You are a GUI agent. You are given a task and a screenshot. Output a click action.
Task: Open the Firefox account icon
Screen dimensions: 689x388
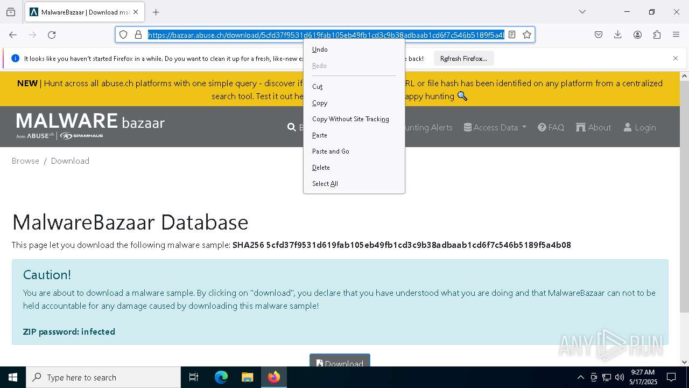click(x=637, y=34)
